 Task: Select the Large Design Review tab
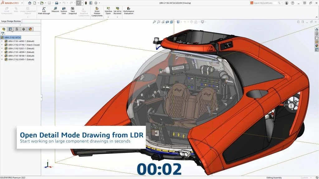tap(11, 21)
